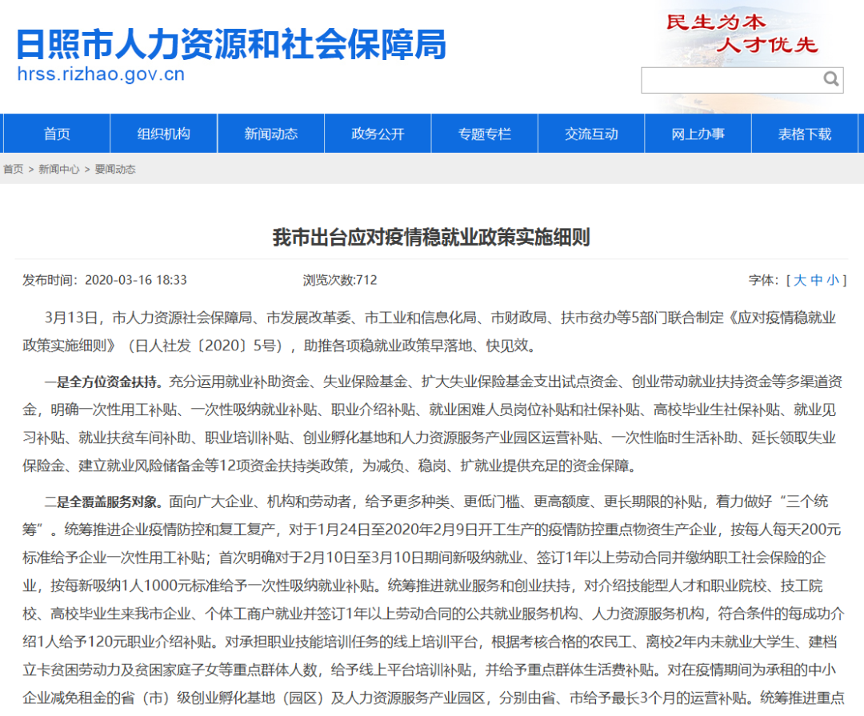
Task: Click the search magnifier icon
Action: pos(831,79)
